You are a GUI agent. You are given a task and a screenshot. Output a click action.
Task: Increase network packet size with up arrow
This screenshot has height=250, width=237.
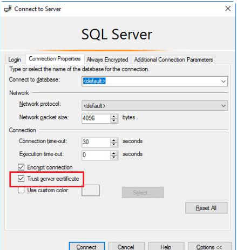pyautogui.click(x=114, y=117)
